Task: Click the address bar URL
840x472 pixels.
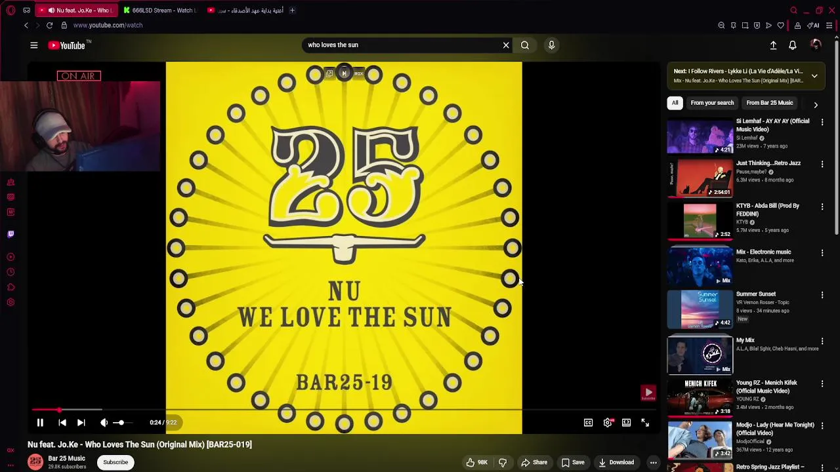Action: pos(108,25)
